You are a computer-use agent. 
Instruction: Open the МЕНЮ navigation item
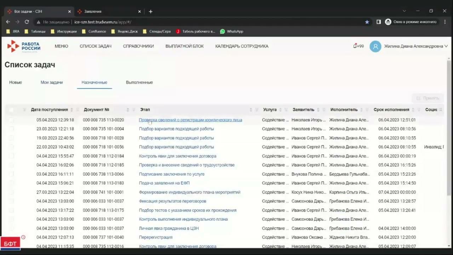61,46
